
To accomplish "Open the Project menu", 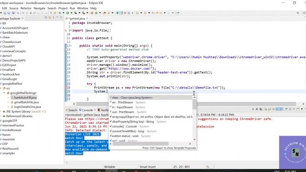I will (x=63, y=8).
